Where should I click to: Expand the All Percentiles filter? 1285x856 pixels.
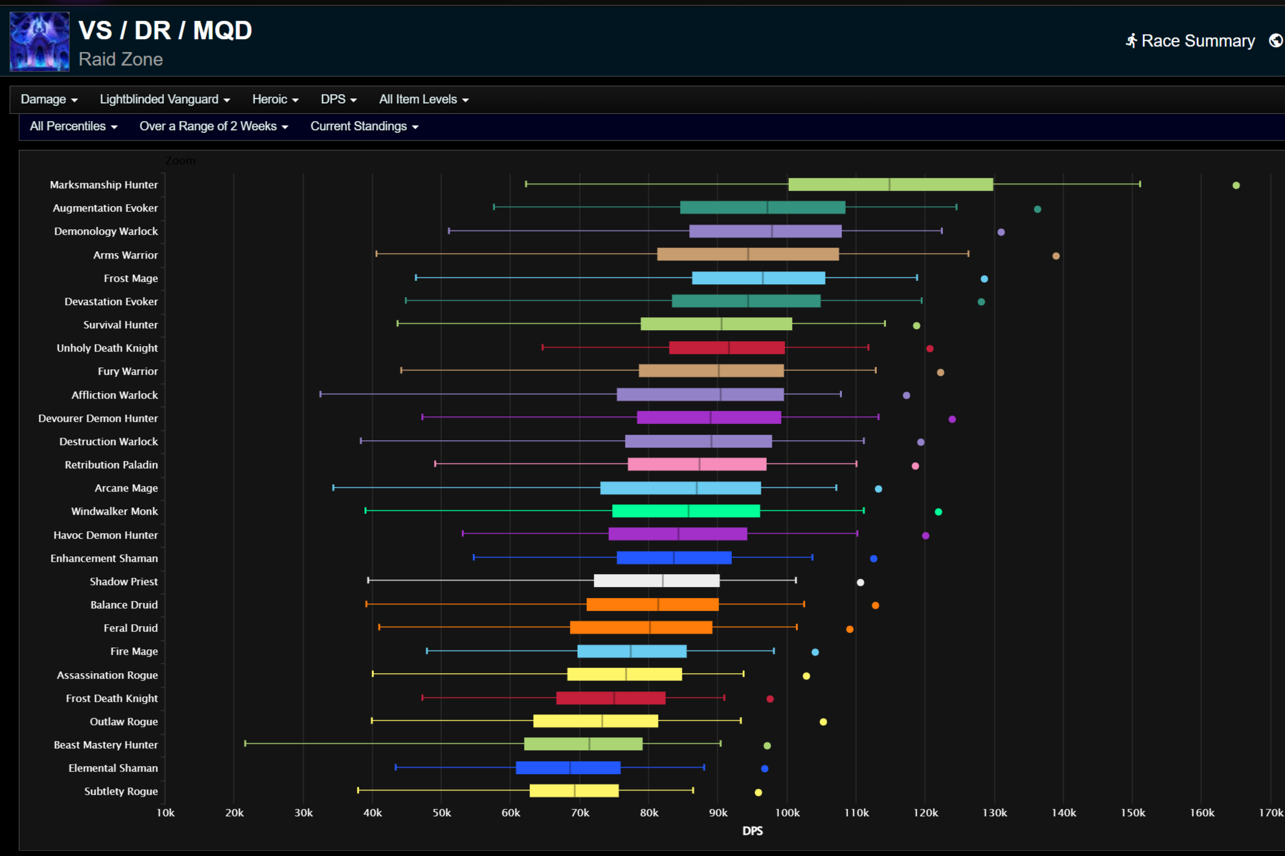pos(73,127)
